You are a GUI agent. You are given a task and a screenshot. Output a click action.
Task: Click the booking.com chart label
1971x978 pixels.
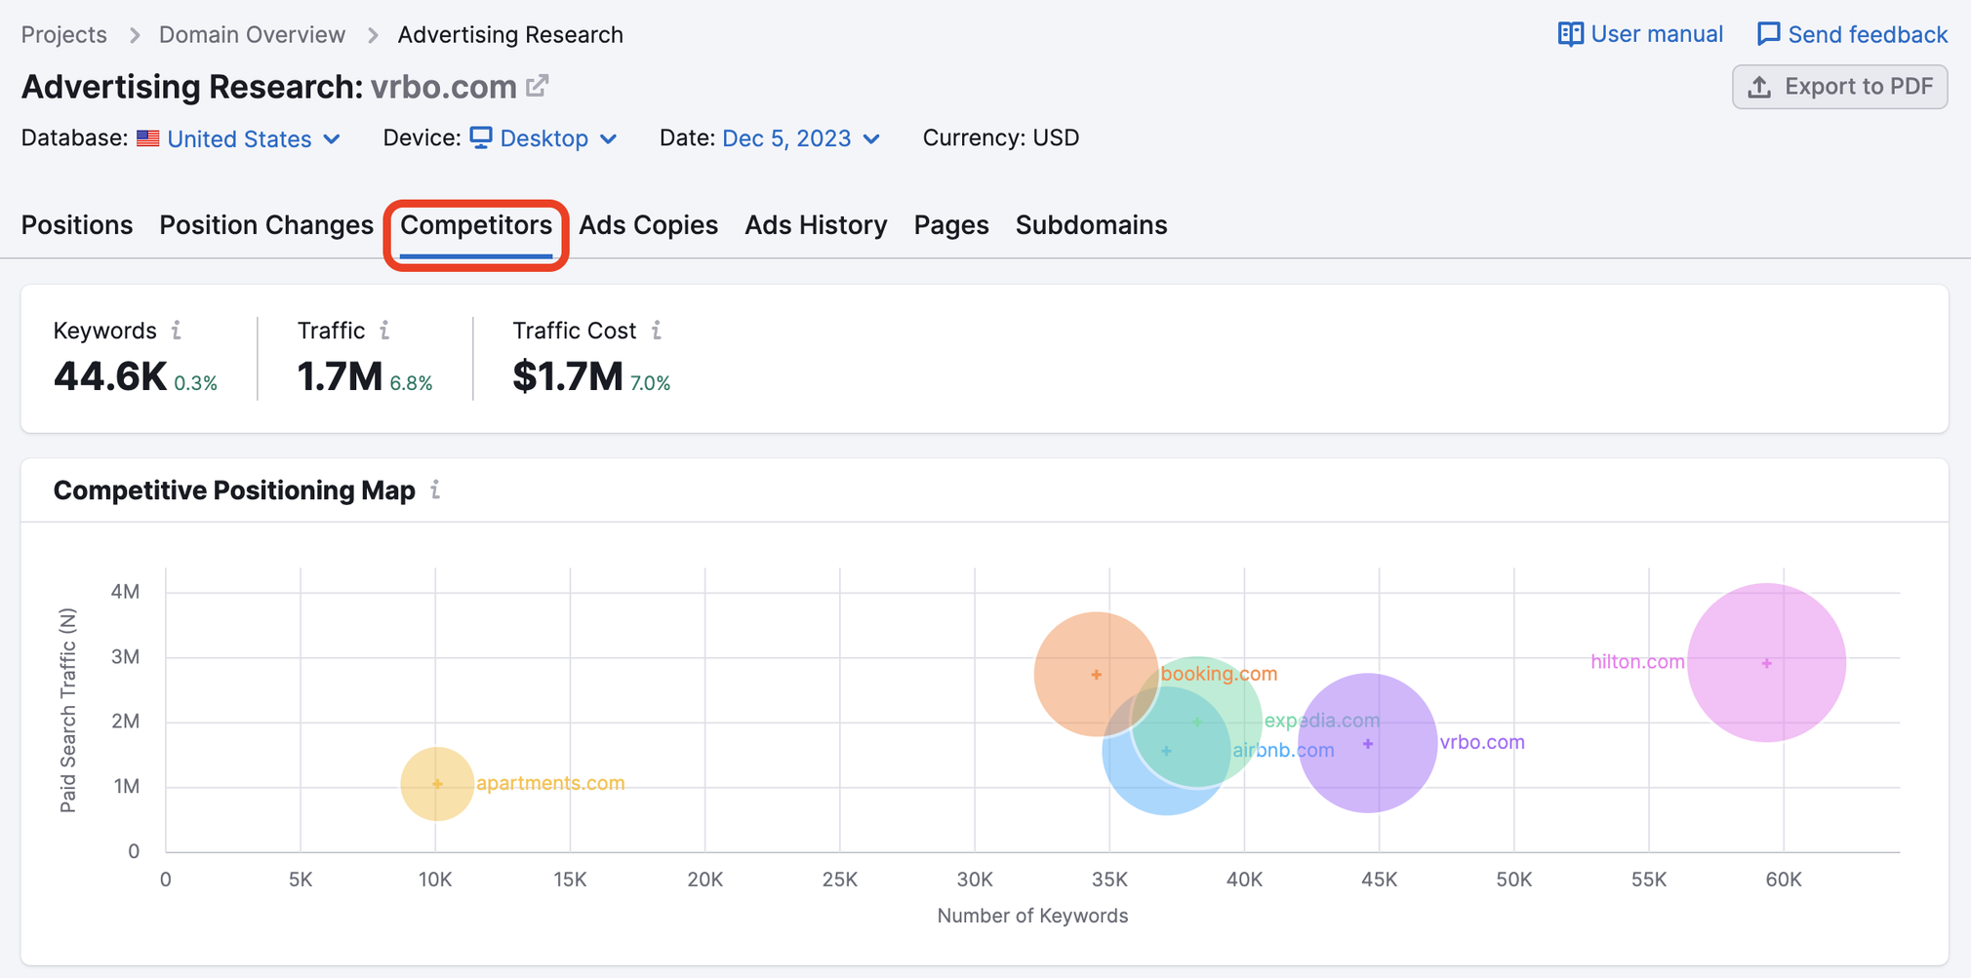point(1219,674)
